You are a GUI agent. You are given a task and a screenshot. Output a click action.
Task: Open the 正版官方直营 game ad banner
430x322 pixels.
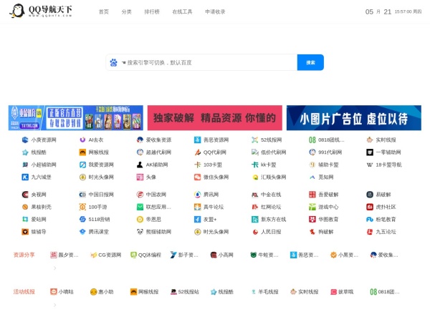coord(76,118)
